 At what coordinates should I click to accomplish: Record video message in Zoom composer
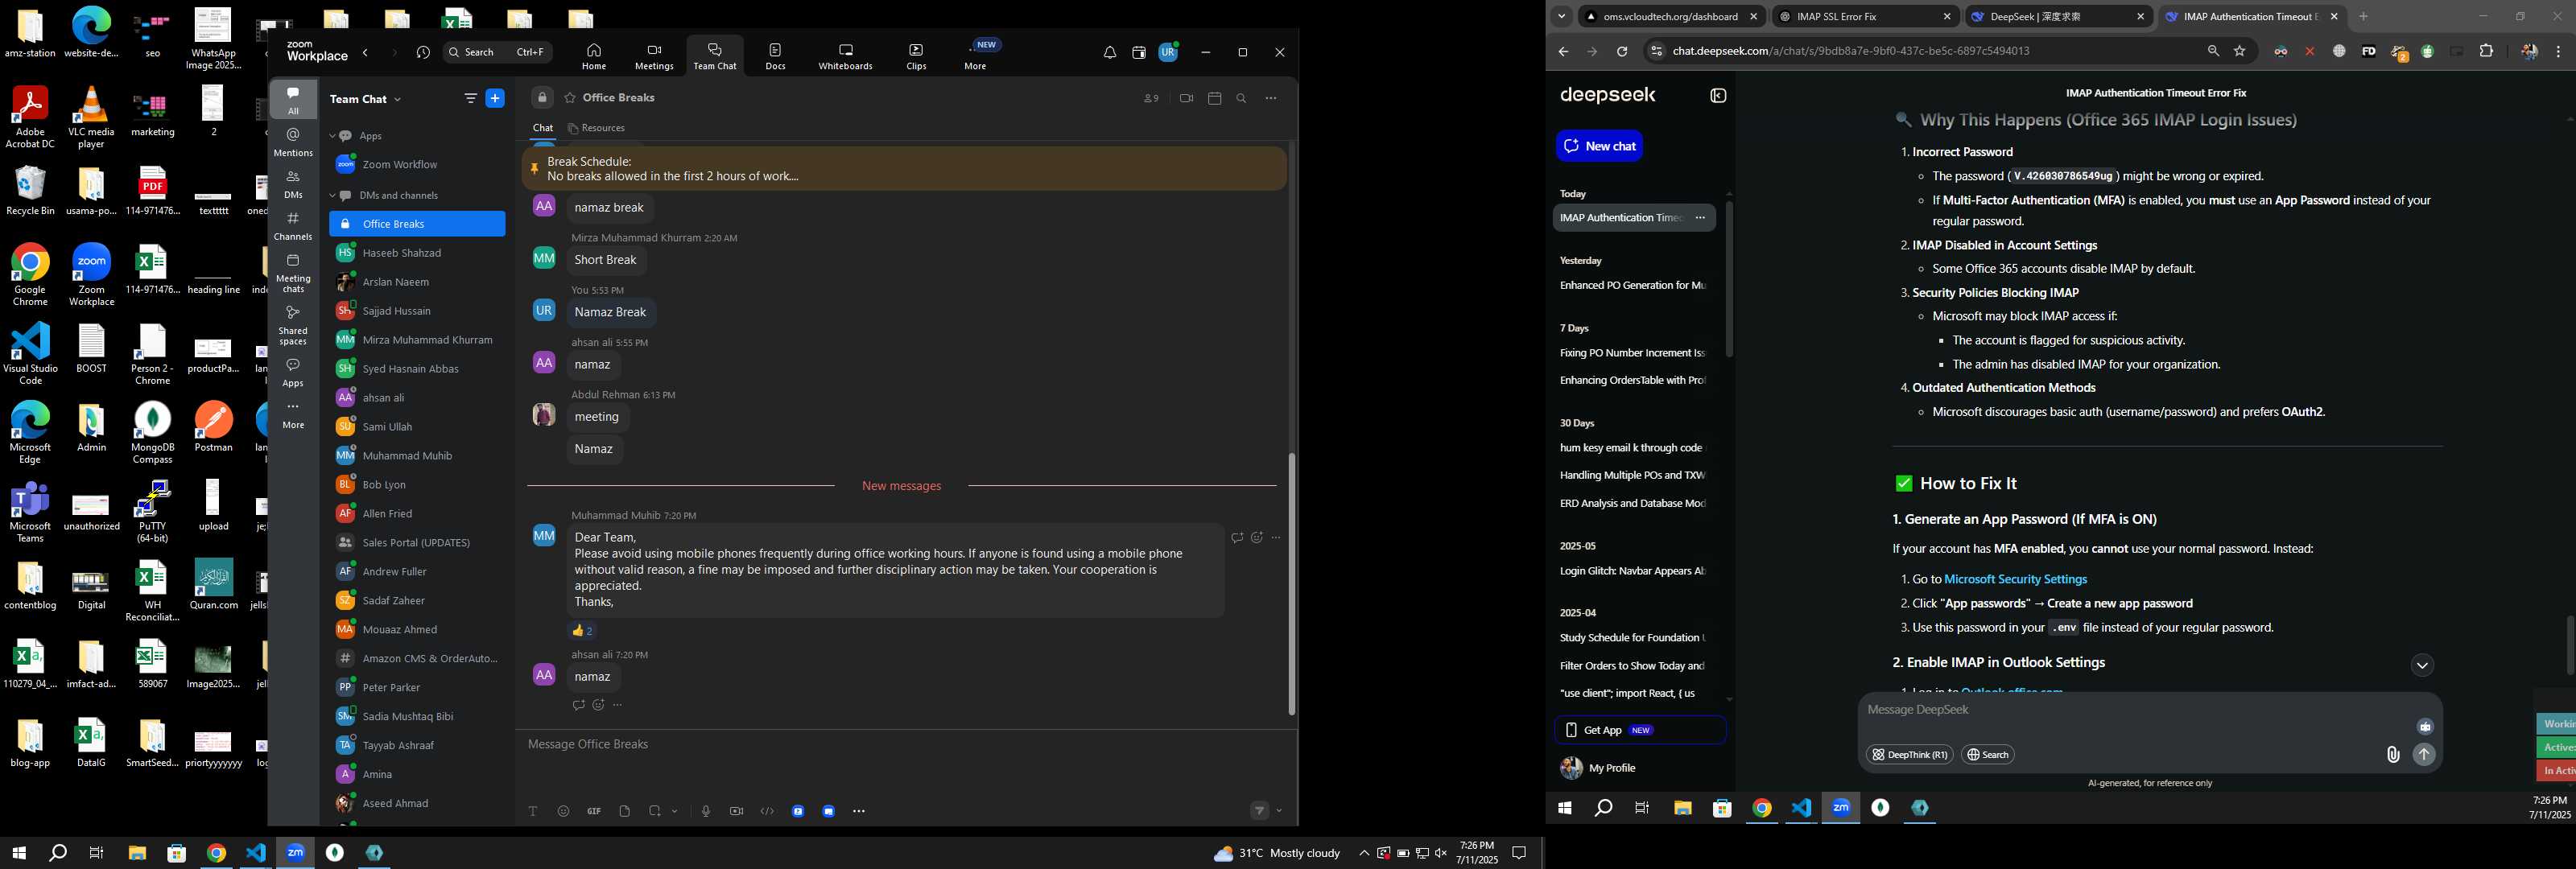tap(736, 811)
